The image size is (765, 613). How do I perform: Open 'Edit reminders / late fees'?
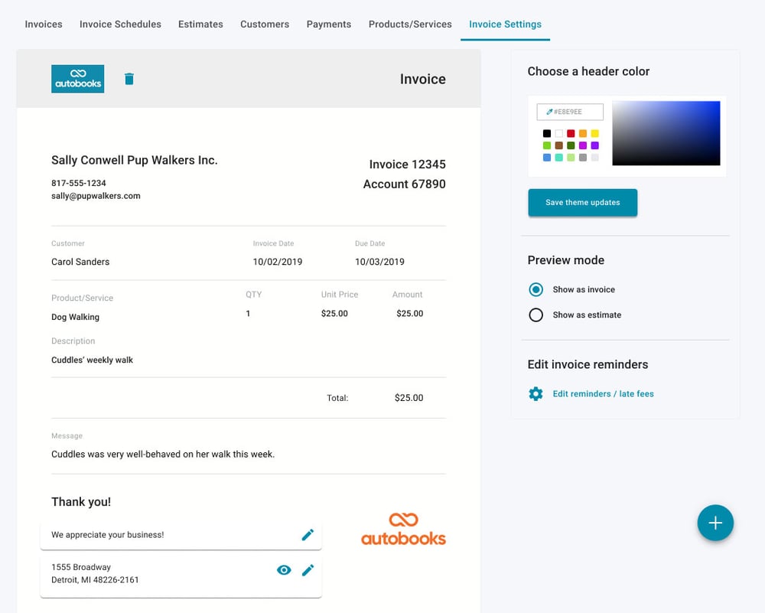coord(603,393)
